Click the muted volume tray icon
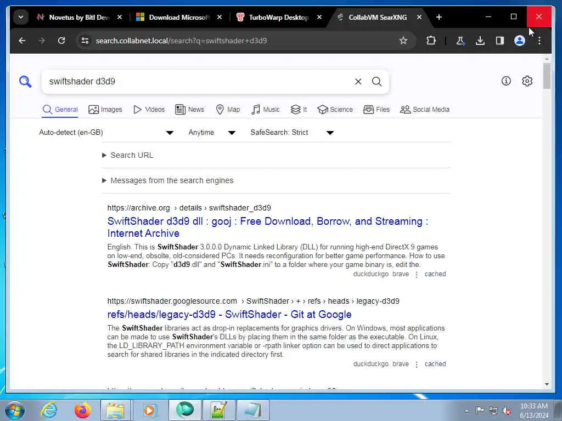562x421 pixels. point(507,411)
